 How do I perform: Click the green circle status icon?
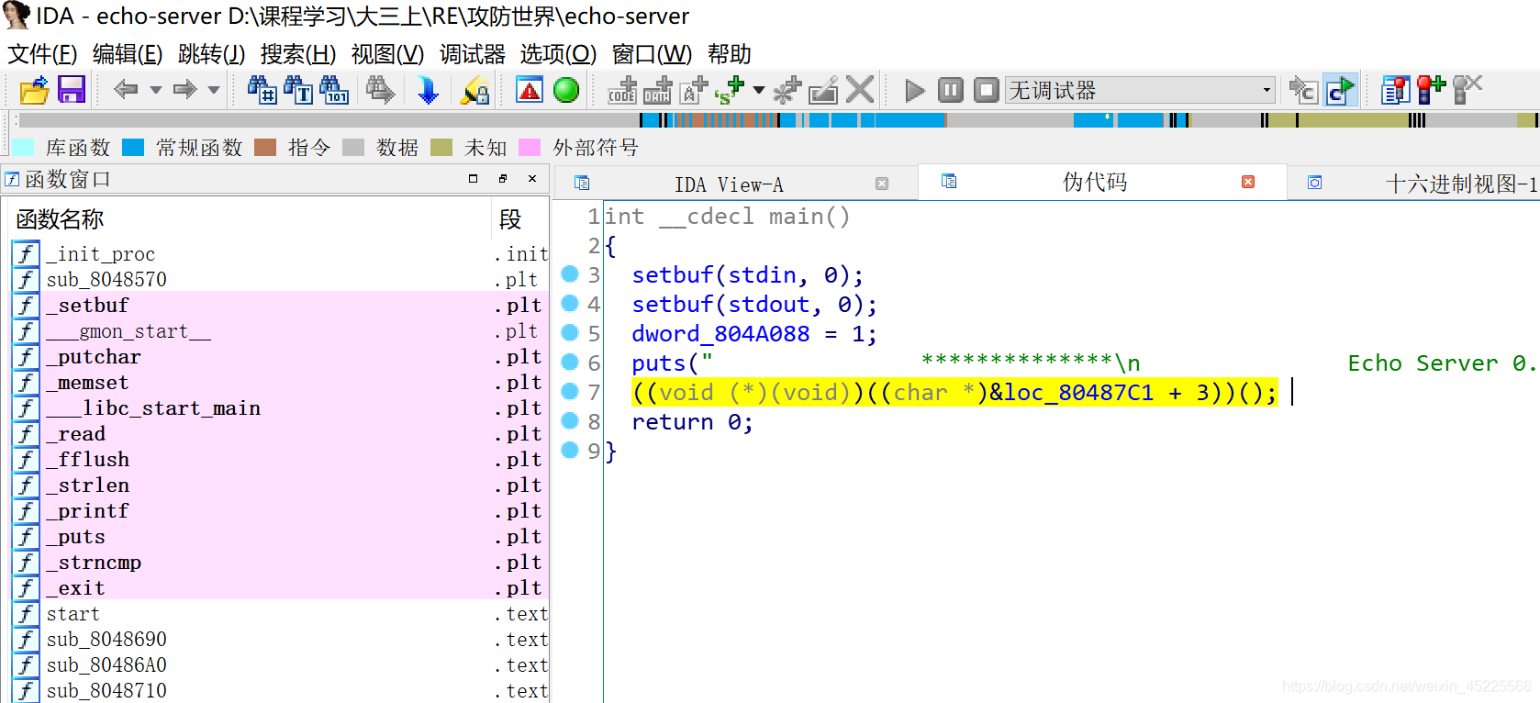pos(566,90)
